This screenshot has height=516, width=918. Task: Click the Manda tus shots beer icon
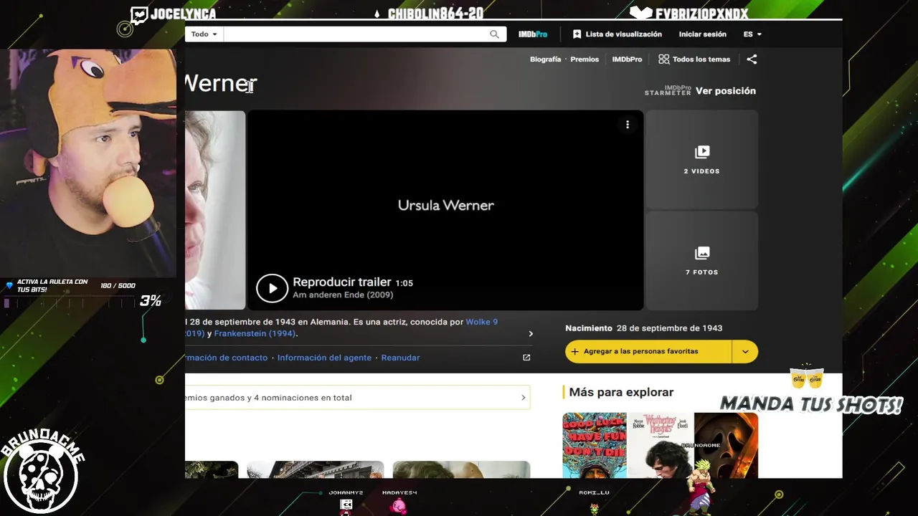click(x=807, y=377)
